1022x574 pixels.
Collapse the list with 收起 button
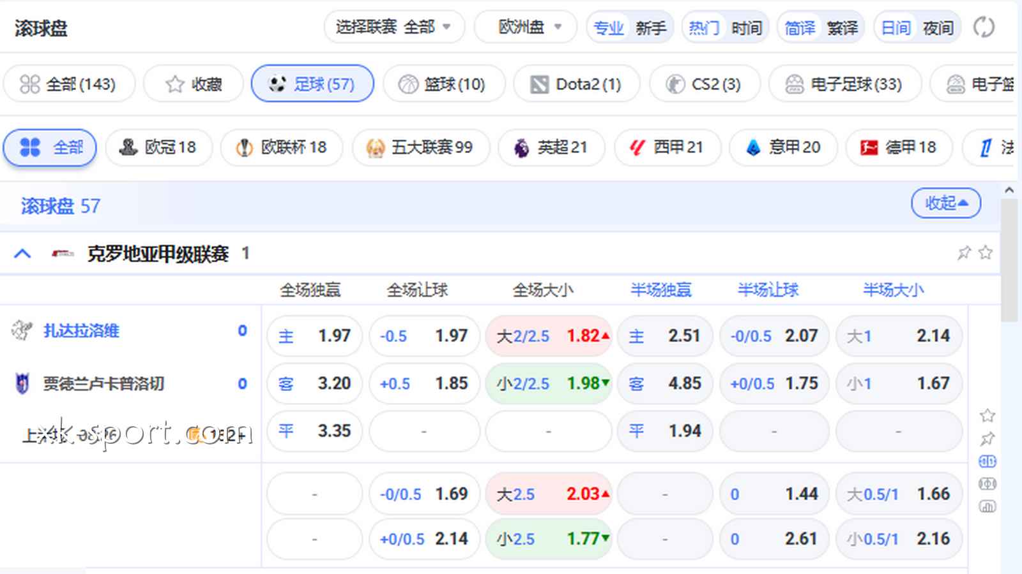(x=946, y=203)
